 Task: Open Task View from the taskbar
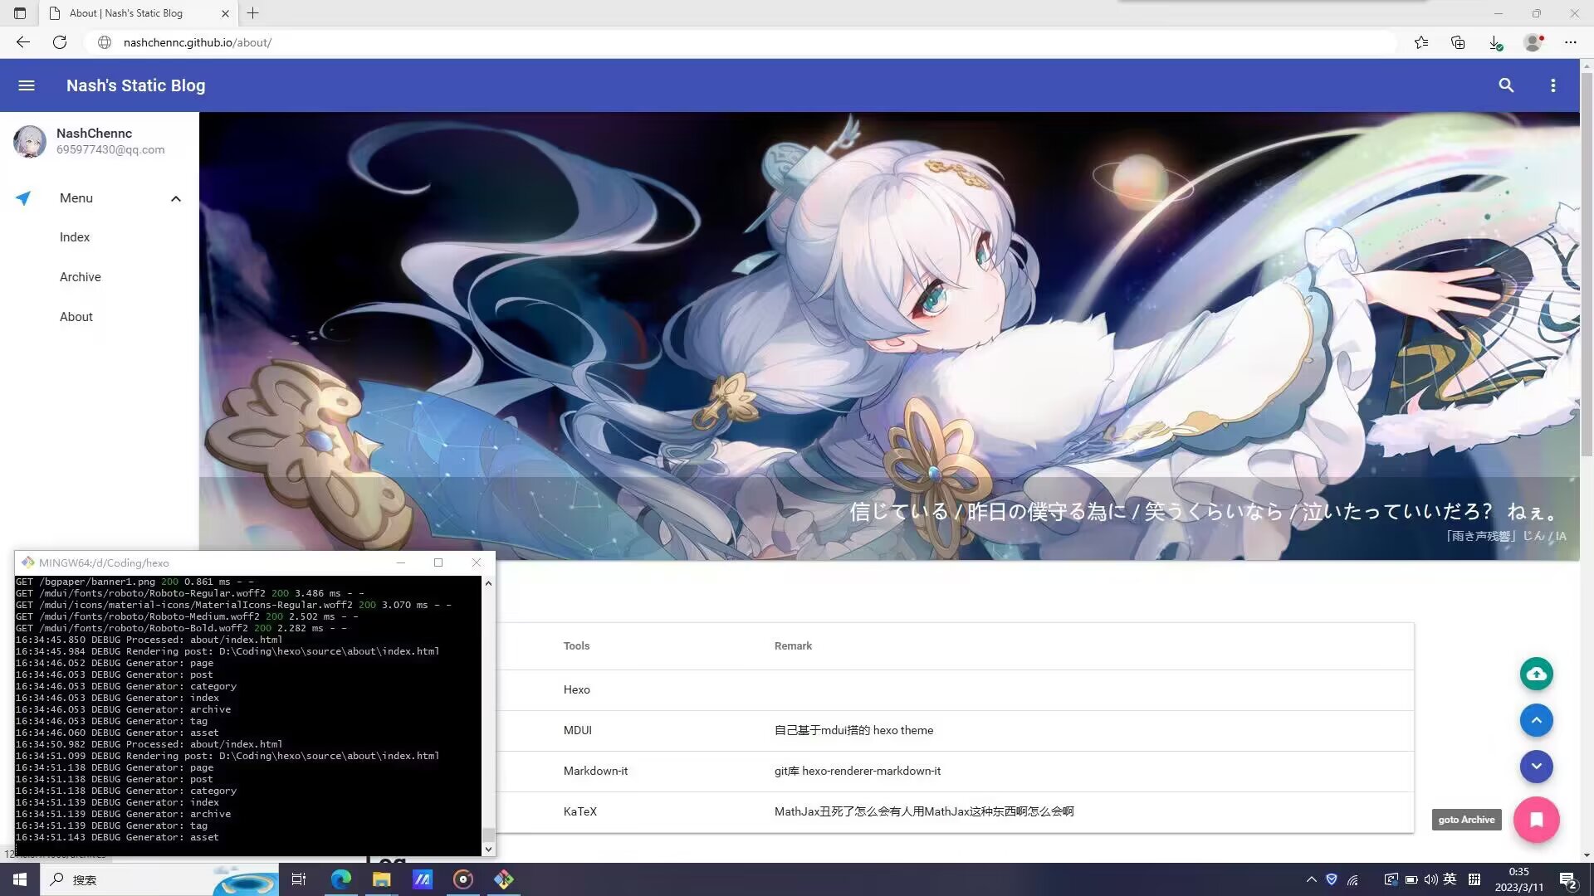click(299, 879)
